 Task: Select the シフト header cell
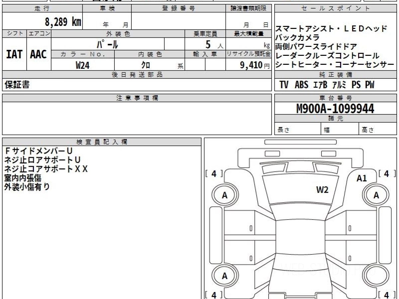pos(14,34)
